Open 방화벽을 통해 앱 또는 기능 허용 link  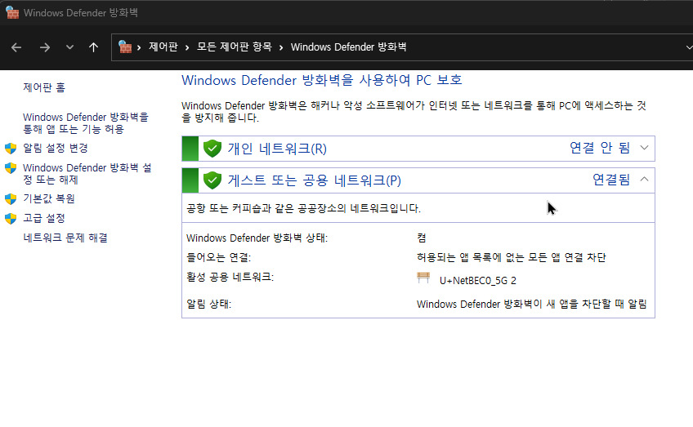click(86, 123)
